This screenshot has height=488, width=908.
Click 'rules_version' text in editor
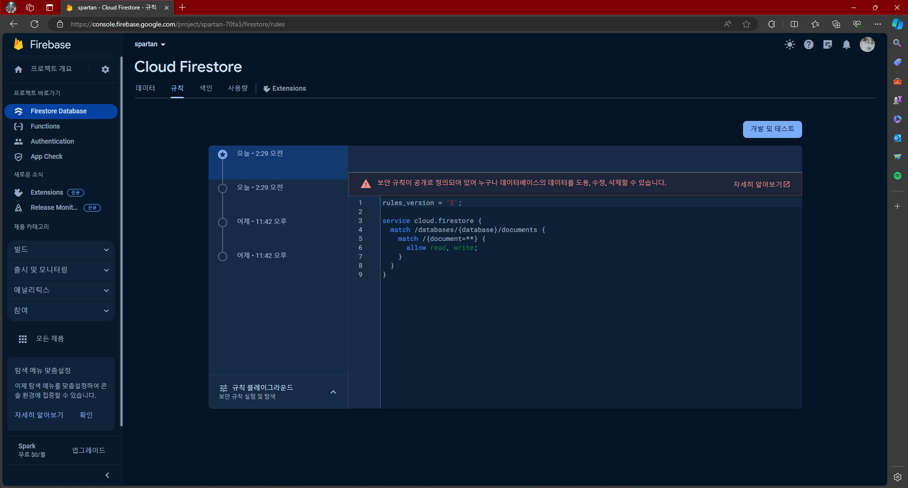pyautogui.click(x=408, y=203)
